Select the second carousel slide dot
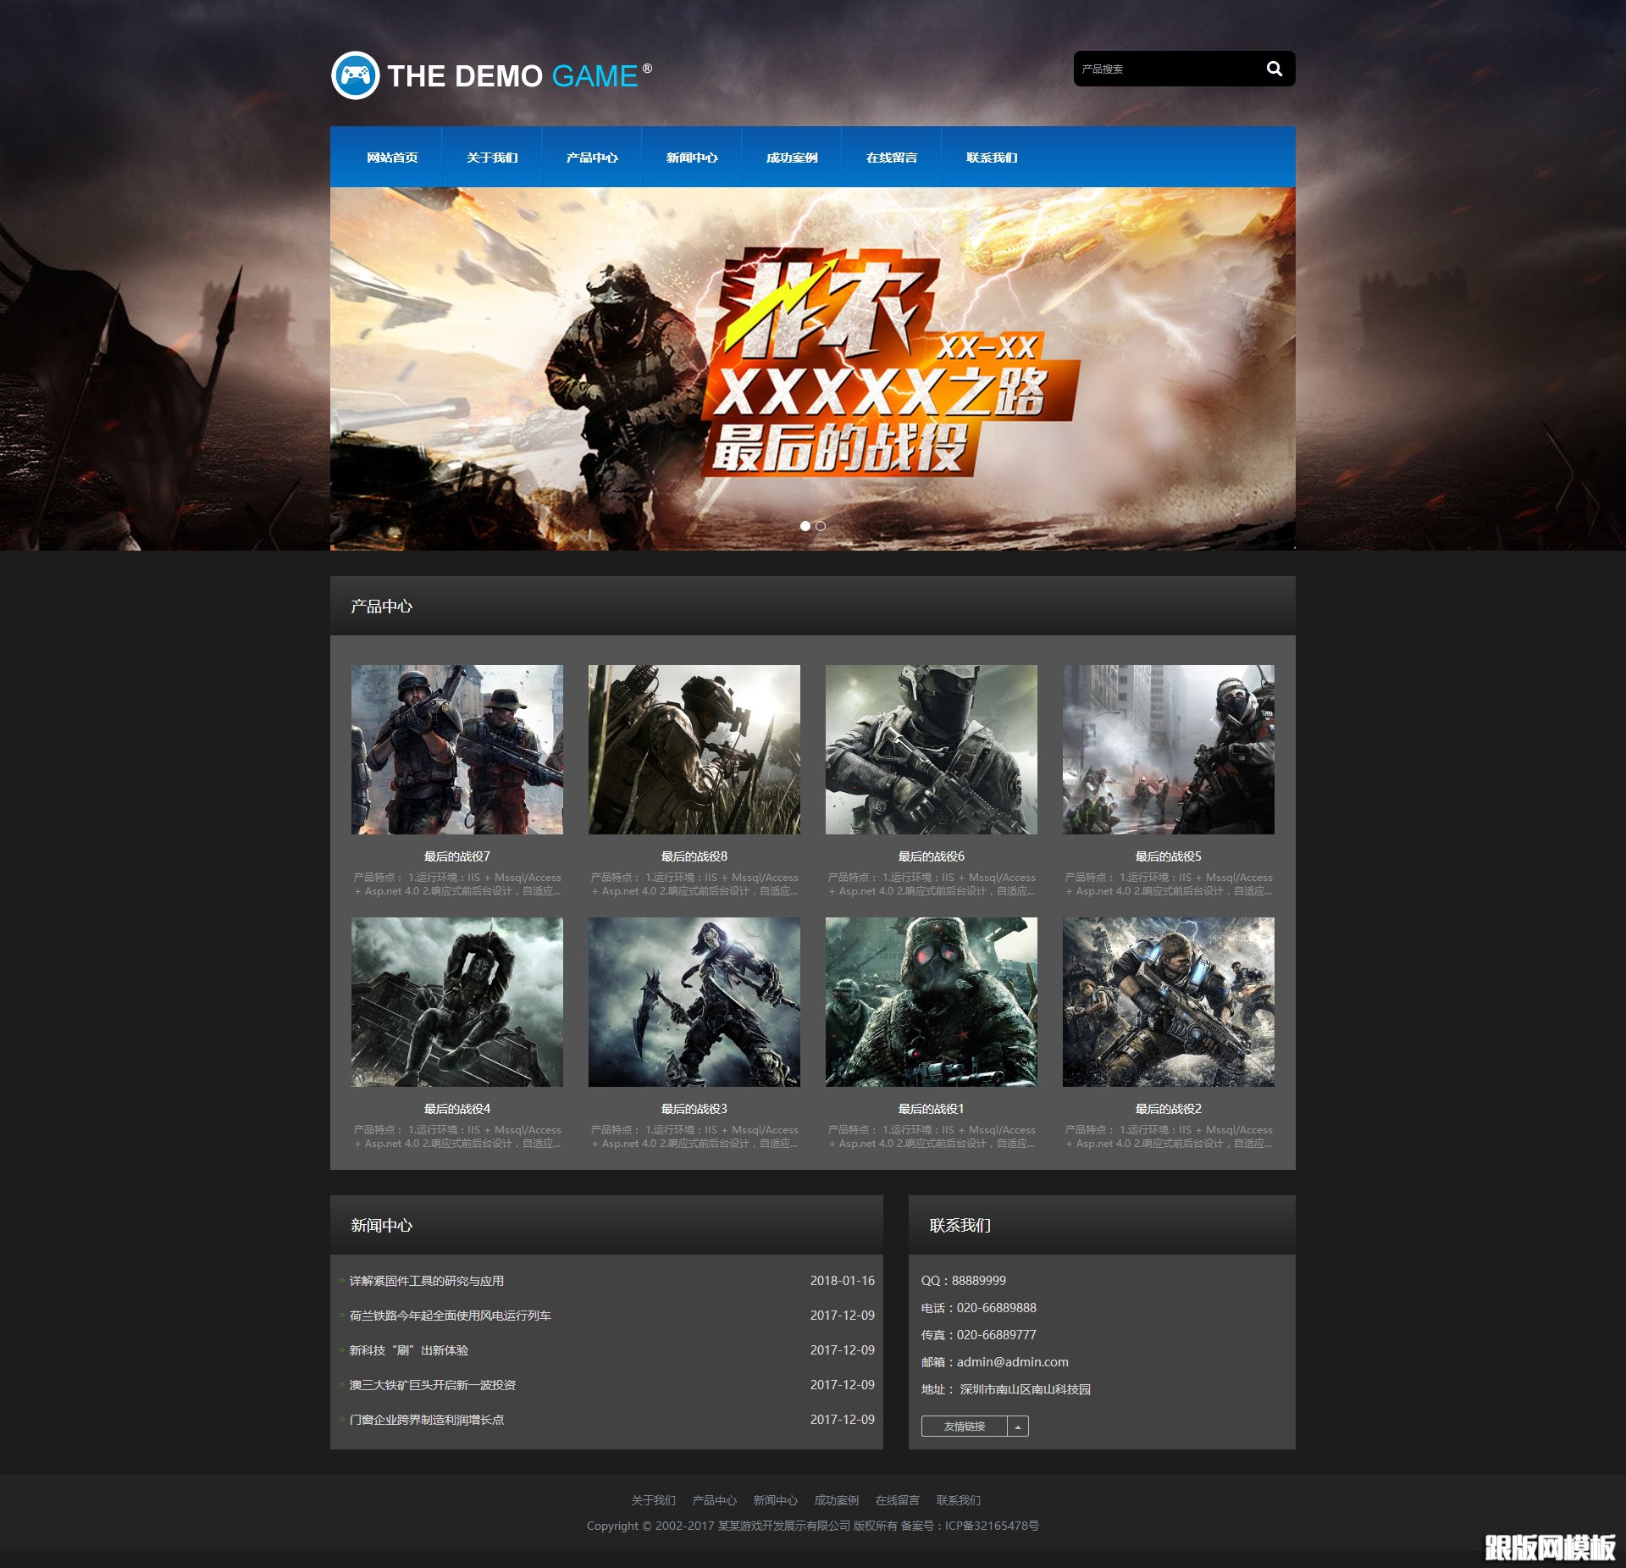 pos(820,526)
